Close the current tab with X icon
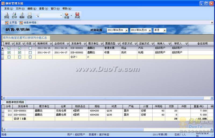 [212, 23]
